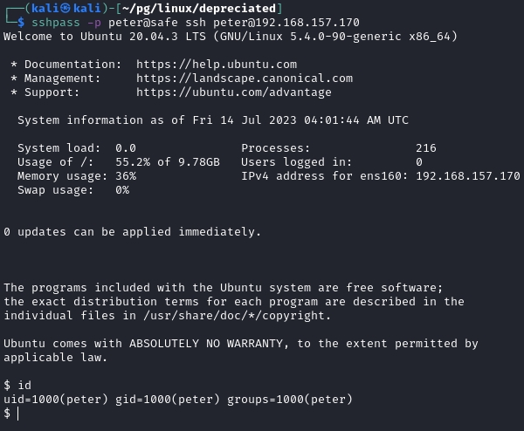
Task: Click the Processes count 216
Action: [x=426, y=148]
